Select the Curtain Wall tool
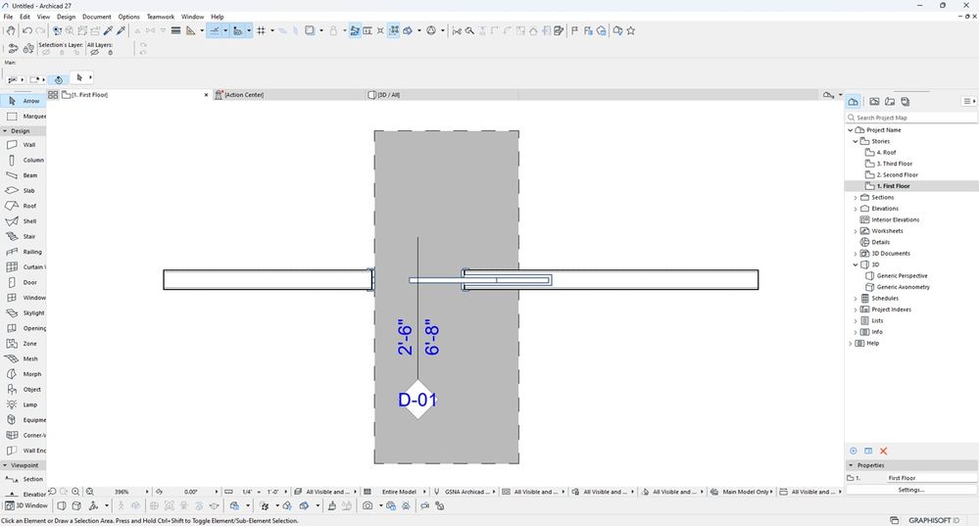The height and width of the screenshot is (526, 979). pyautogui.click(x=24, y=267)
